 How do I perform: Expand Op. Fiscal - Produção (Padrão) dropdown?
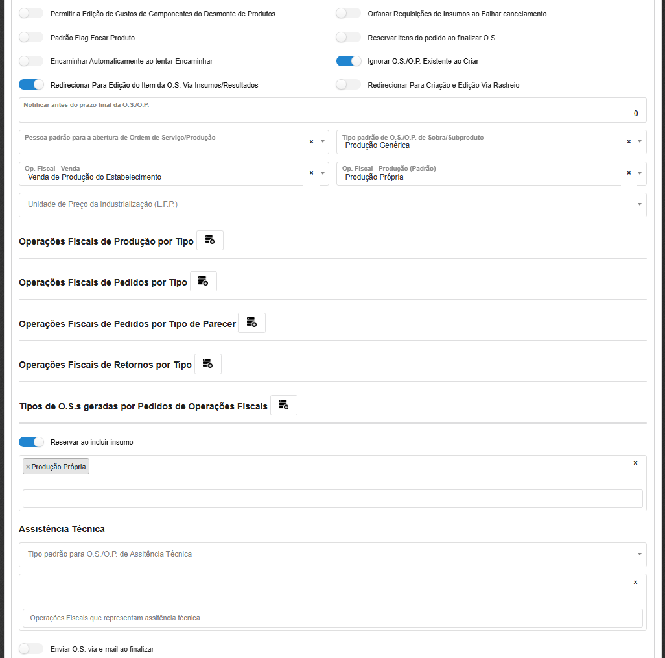coord(640,173)
